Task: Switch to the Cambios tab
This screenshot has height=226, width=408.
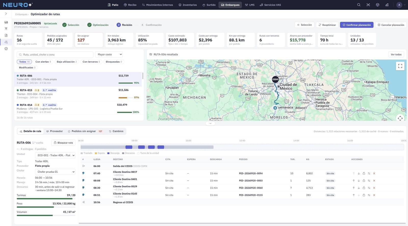Action: [116, 131]
